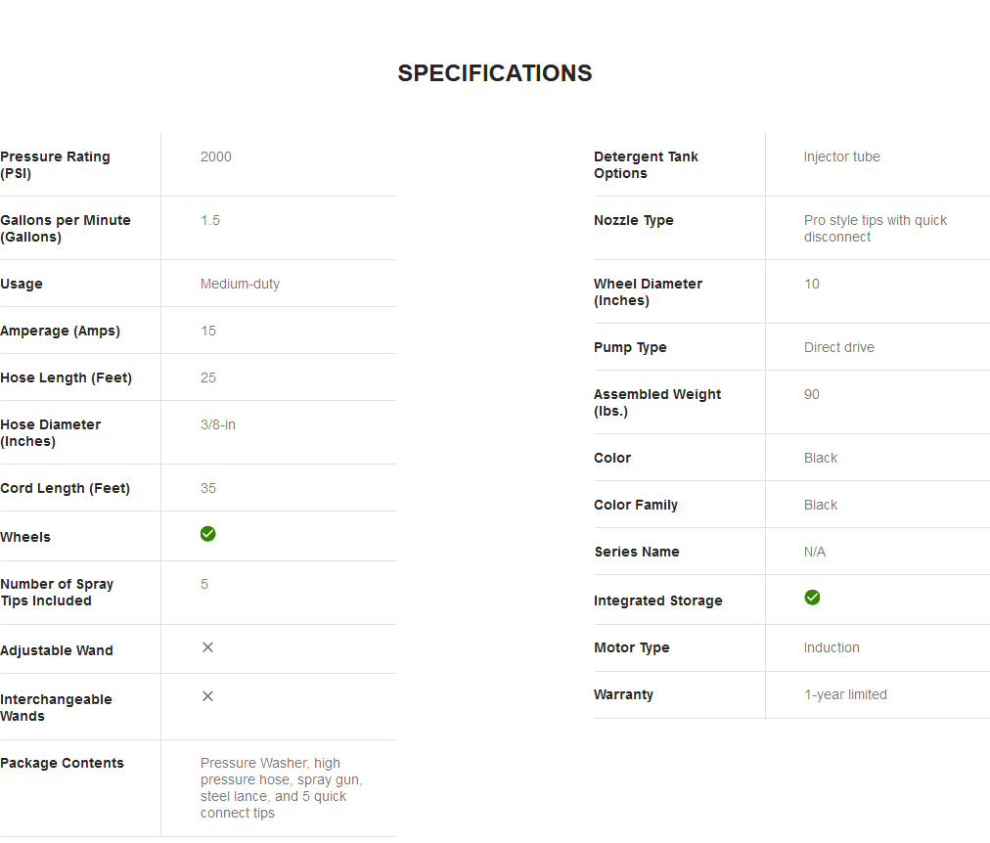This screenshot has height=843, width=990.
Task: Click the green checkmark beside Wheels
Action: click(x=207, y=534)
